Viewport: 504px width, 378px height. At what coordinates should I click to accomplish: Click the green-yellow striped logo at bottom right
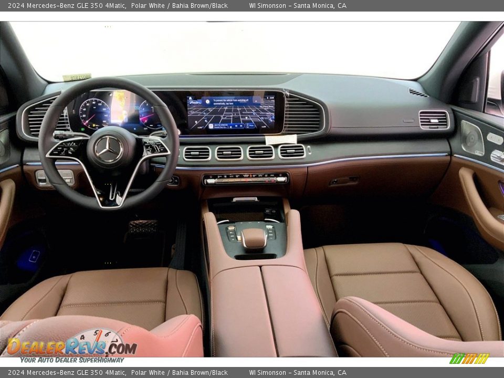469,359
